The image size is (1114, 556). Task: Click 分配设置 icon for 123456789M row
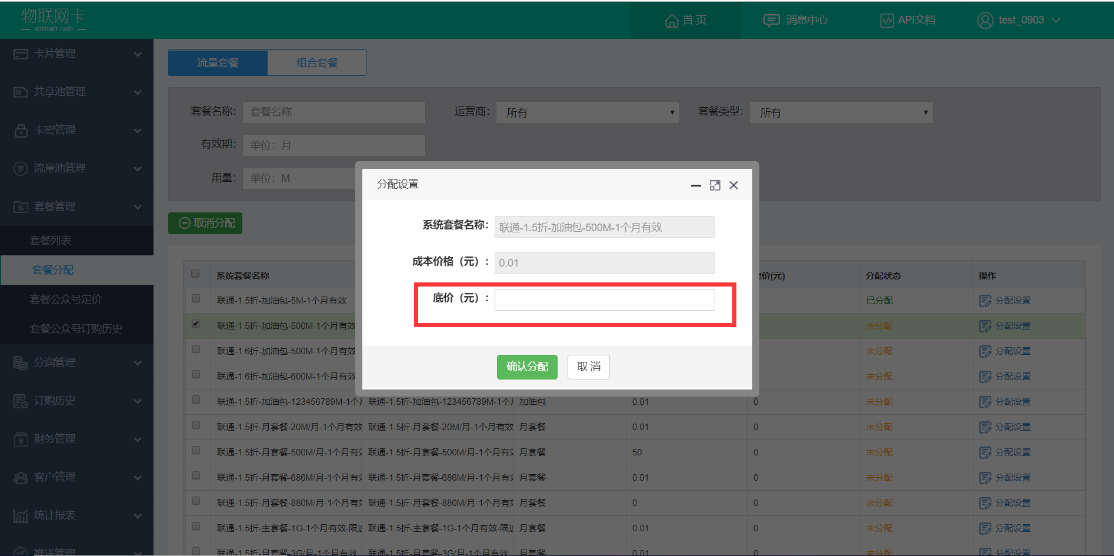985,402
